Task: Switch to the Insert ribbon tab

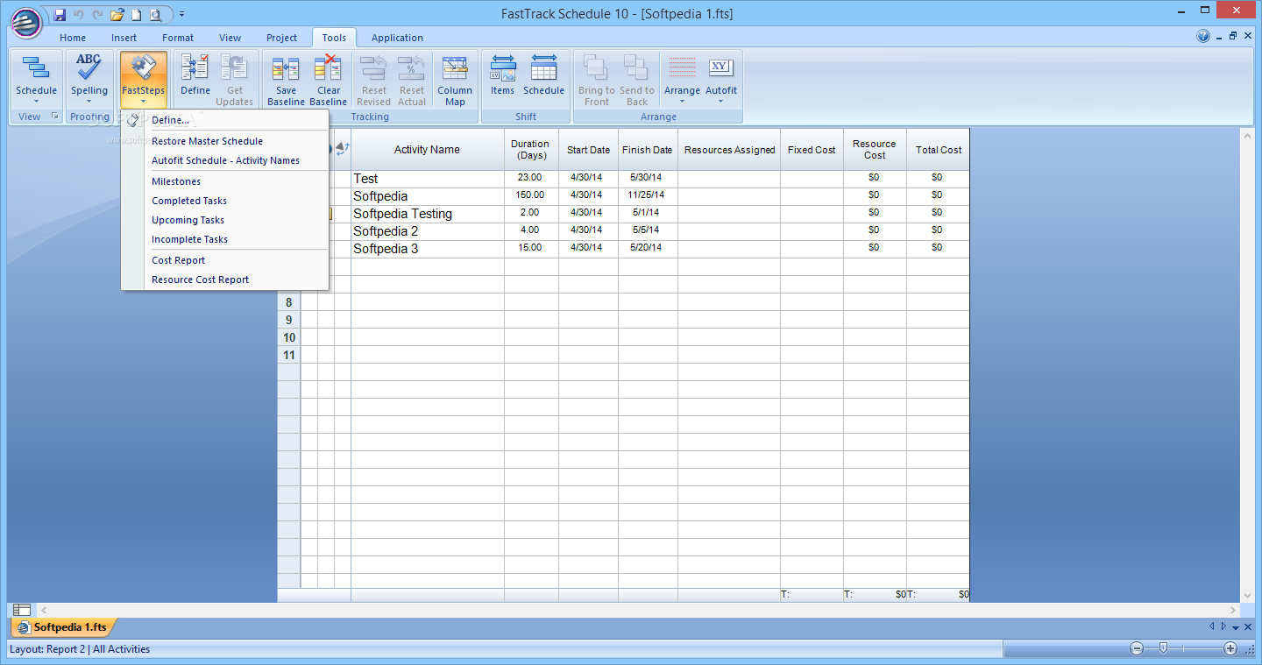Action: [124, 38]
